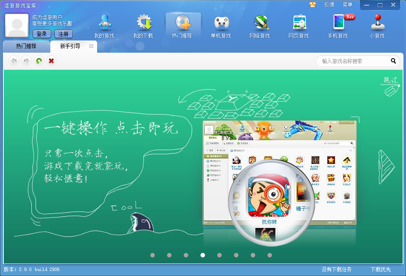Image resolution: width=406 pixels, height=276 pixels.
Task: Select seventh slide indicator dot
Action: (253, 255)
